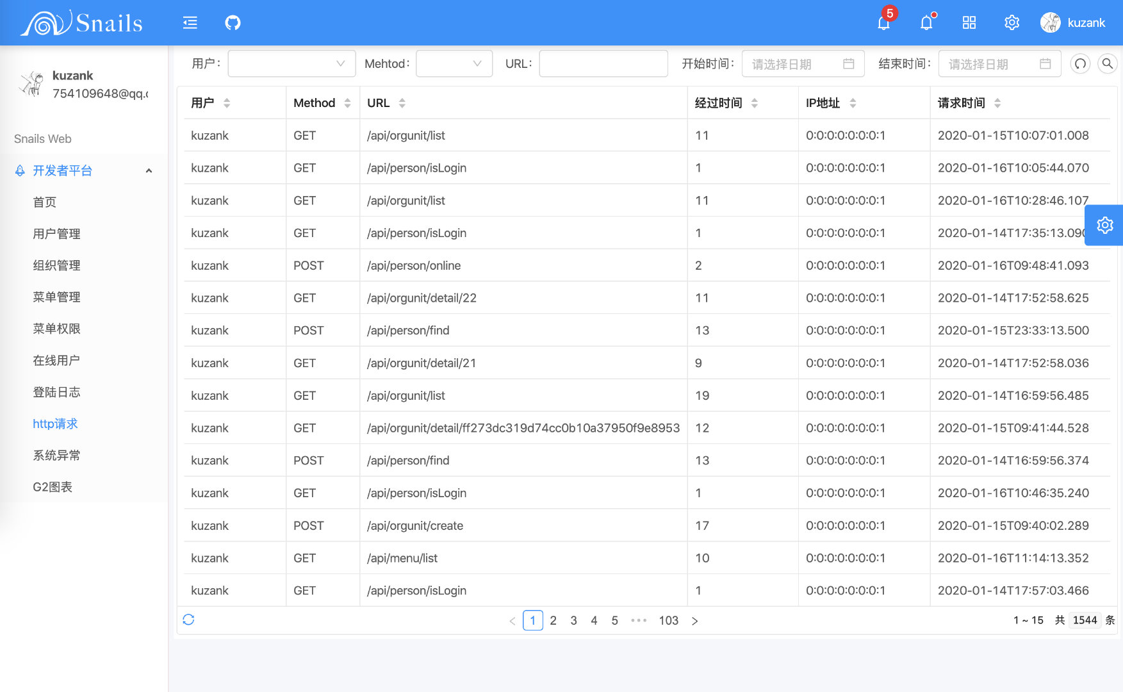1123x692 pixels.
Task: Sort by 用户 column
Action: point(227,103)
